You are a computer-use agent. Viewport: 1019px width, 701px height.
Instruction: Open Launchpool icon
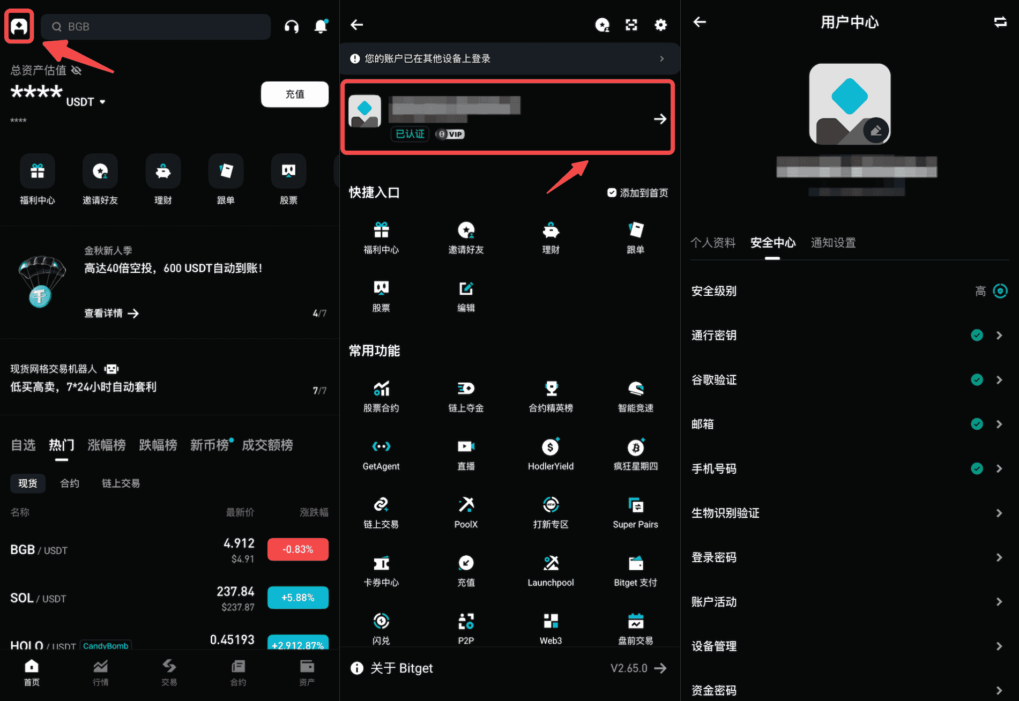click(551, 563)
